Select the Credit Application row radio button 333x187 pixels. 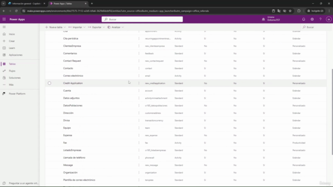pyautogui.click(x=49, y=83)
